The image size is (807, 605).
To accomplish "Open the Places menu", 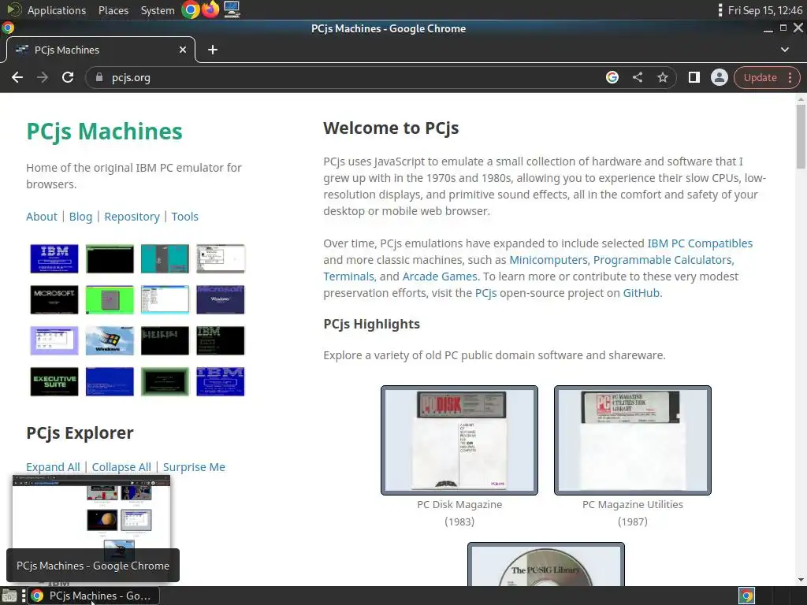I will tap(113, 10).
